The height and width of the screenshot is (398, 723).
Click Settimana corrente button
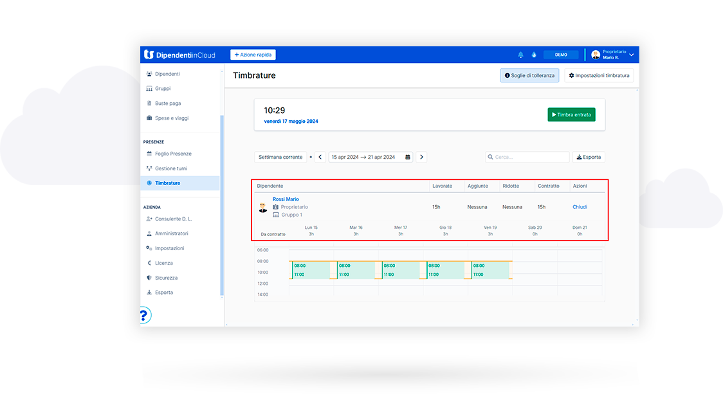pyautogui.click(x=280, y=157)
